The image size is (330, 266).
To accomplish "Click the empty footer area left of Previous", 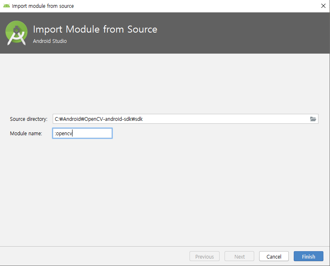I will tap(95, 257).
